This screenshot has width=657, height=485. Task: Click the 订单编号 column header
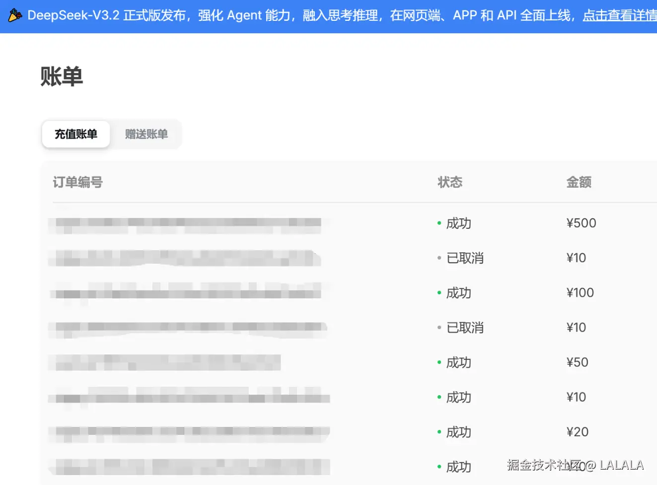(77, 182)
